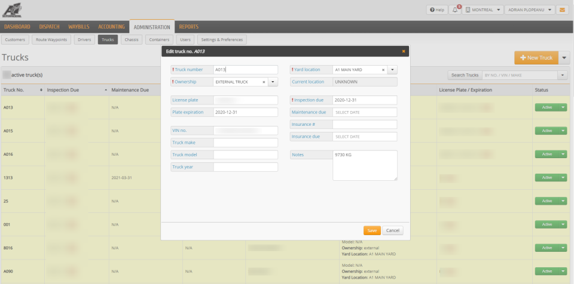Sort by Truck No. column arrows
The width and height of the screenshot is (574, 284).
[41, 90]
